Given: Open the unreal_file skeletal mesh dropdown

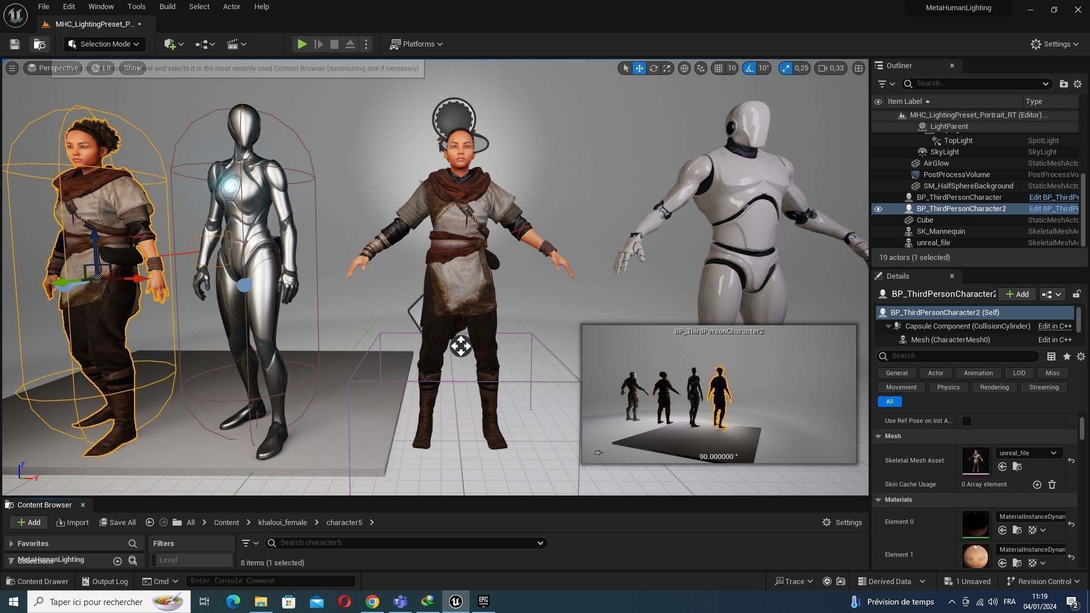Looking at the screenshot, I should [1028, 453].
